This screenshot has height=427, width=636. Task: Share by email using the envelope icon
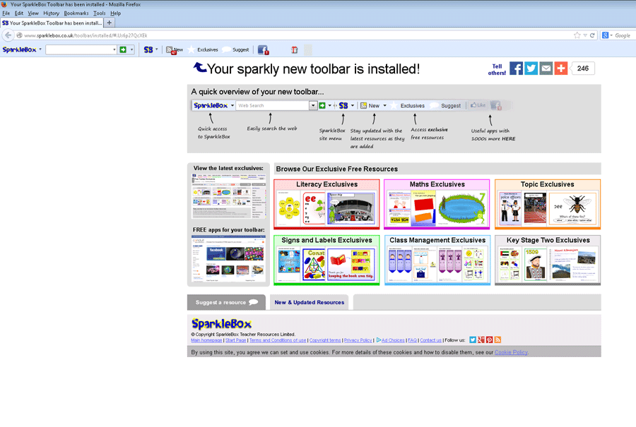[x=546, y=68]
